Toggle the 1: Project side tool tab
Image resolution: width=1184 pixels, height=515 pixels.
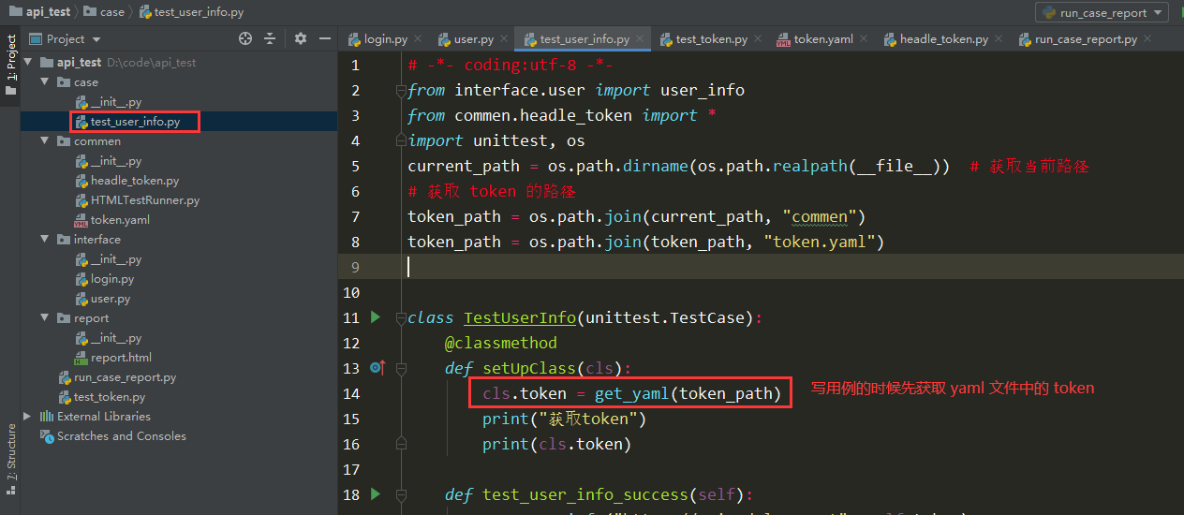(x=10, y=66)
